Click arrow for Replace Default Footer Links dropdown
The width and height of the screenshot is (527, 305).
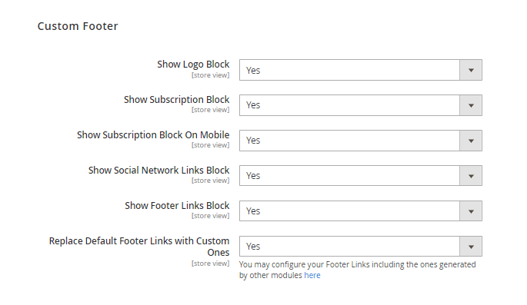tap(471, 247)
